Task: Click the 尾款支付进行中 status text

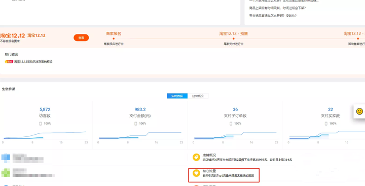Action: point(234,44)
